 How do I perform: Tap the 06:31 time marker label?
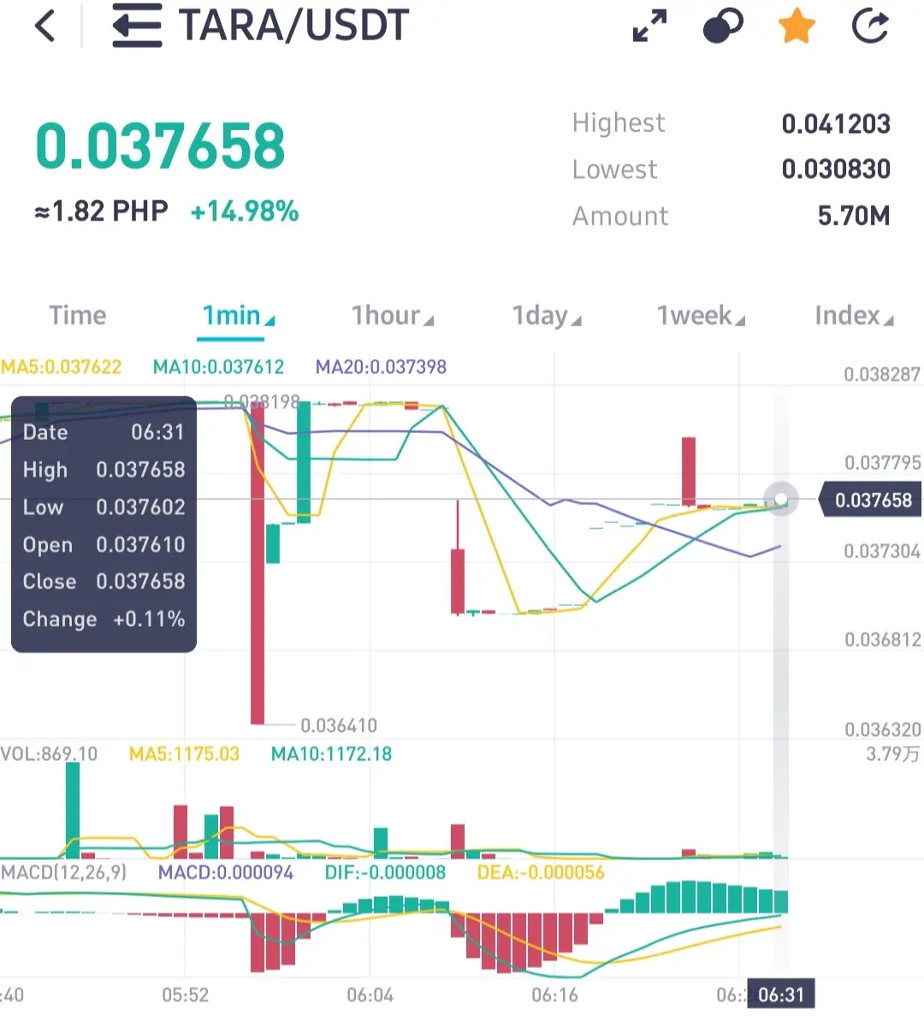pos(781,994)
